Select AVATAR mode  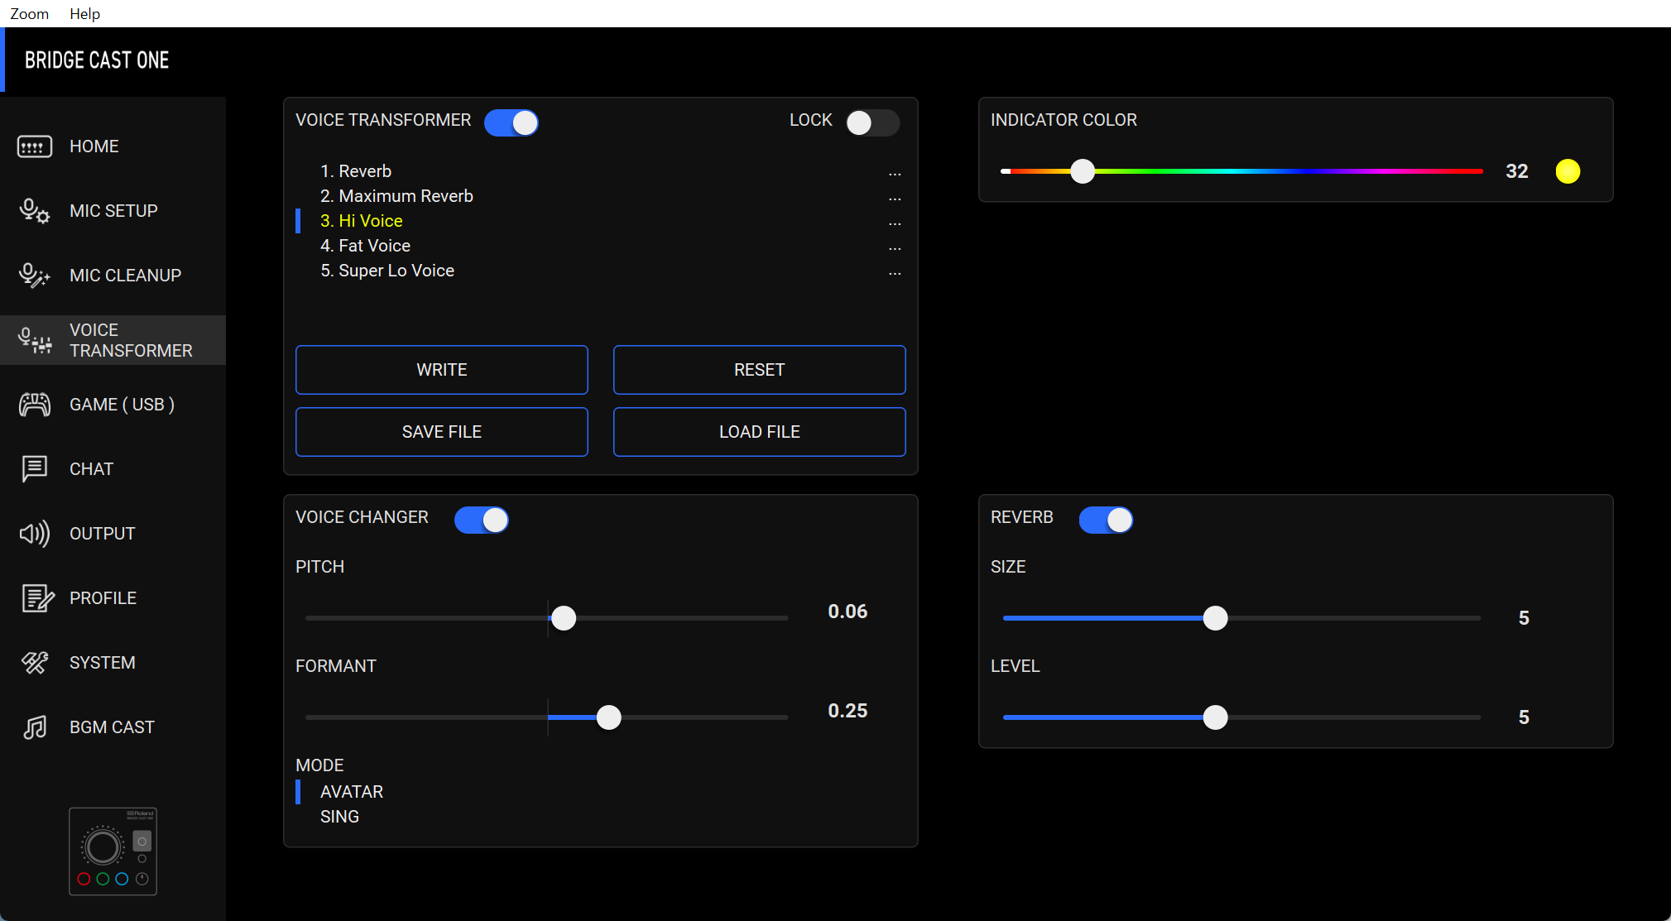[352, 792]
